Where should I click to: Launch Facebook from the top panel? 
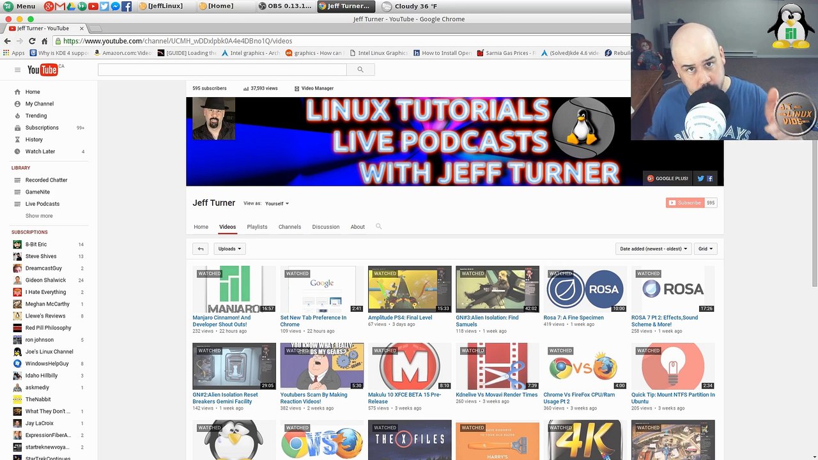tap(127, 6)
